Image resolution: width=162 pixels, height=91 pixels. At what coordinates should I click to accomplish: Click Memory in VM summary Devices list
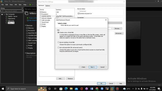30,28
